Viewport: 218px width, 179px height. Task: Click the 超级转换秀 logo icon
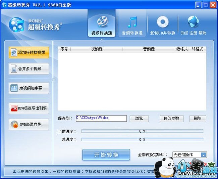tap(17, 25)
